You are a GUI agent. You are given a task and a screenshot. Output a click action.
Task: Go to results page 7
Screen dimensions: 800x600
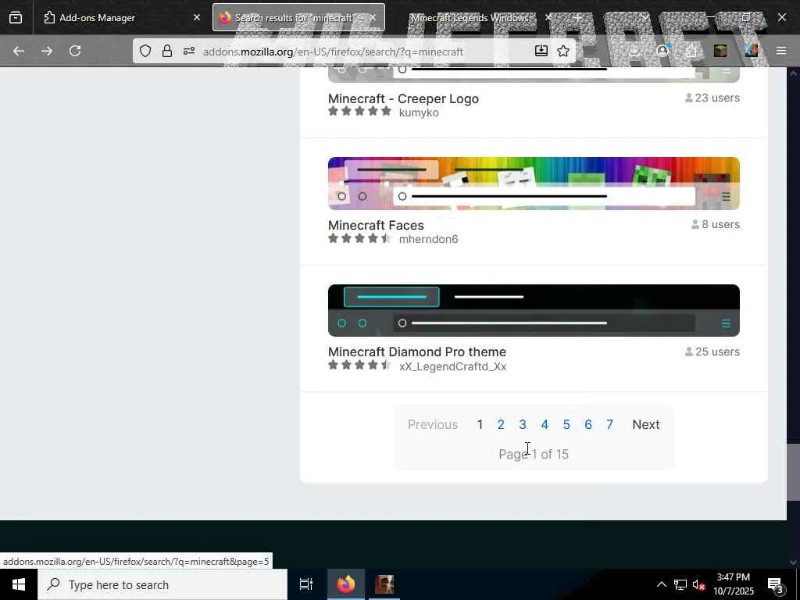tap(609, 424)
